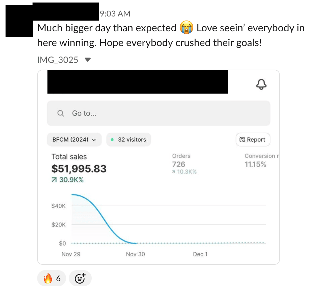Add a reaction with the emoji-plus icon
315x292 pixels.
coord(80,278)
